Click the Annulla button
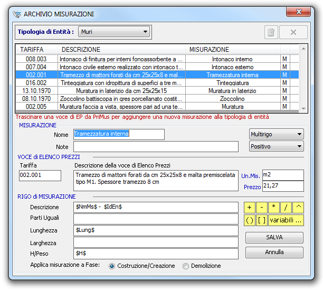 click(x=274, y=252)
